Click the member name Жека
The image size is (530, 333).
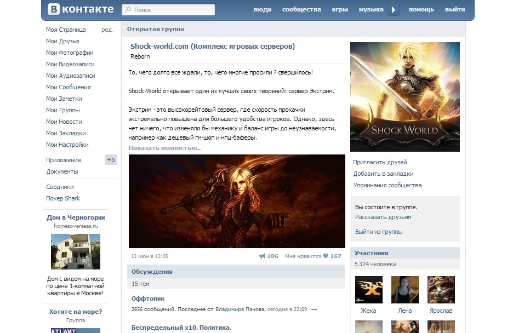(x=368, y=311)
